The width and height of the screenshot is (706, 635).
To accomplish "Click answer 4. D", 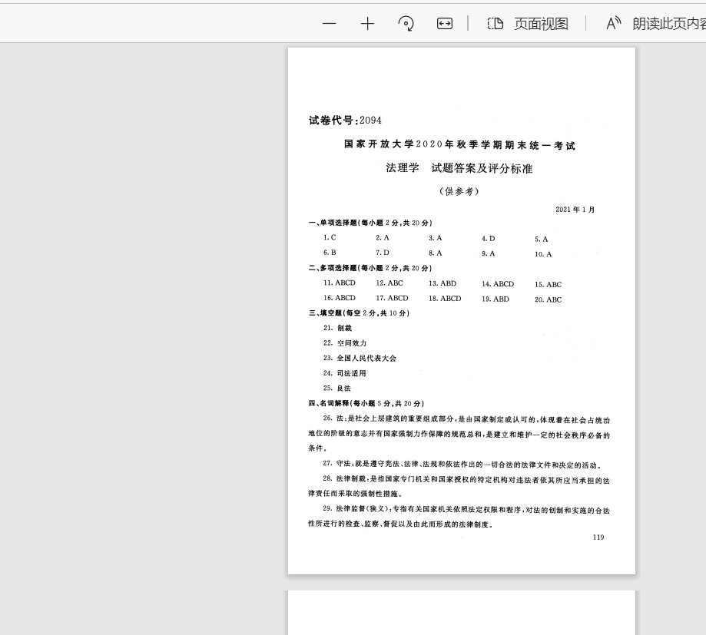I will coord(488,239).
